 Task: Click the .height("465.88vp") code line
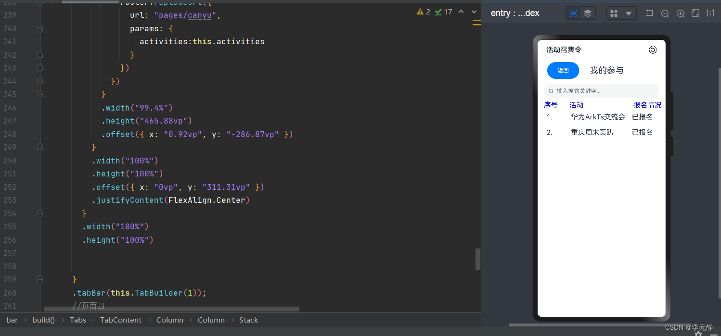pyautogui.click(x=146, y=121)
